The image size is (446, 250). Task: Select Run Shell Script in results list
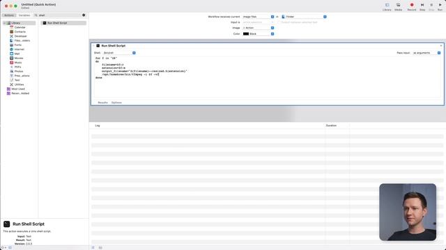pos(63,23)
